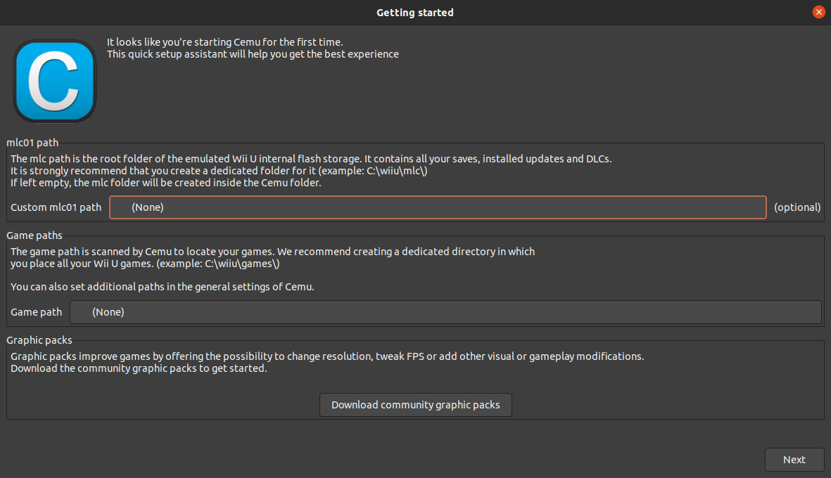Click the blue Cemu logo icon
The height and width of the screenshot is (478, 831).
click(54, 81)
